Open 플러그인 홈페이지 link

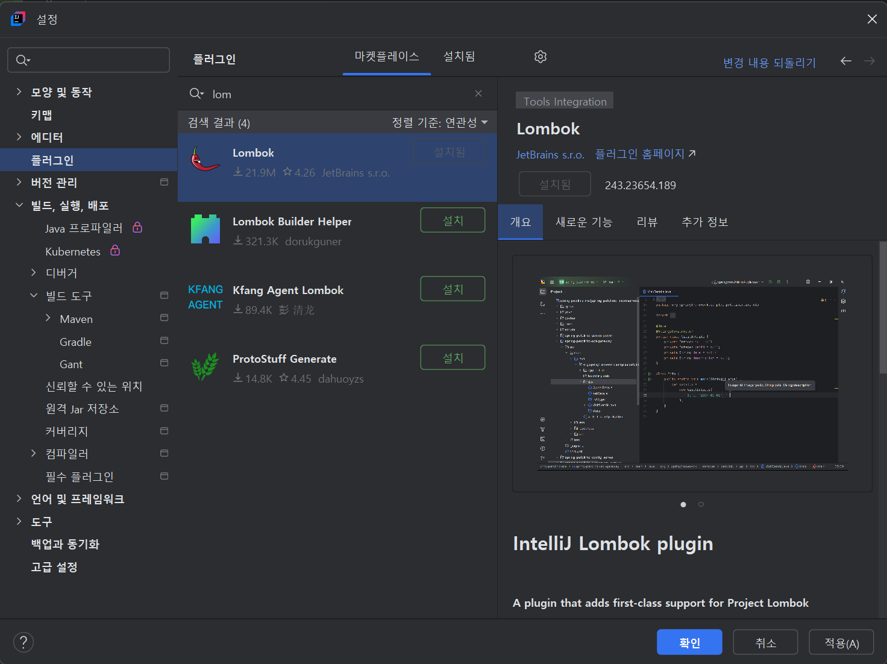pyautogui.click(x=645, y=154)
